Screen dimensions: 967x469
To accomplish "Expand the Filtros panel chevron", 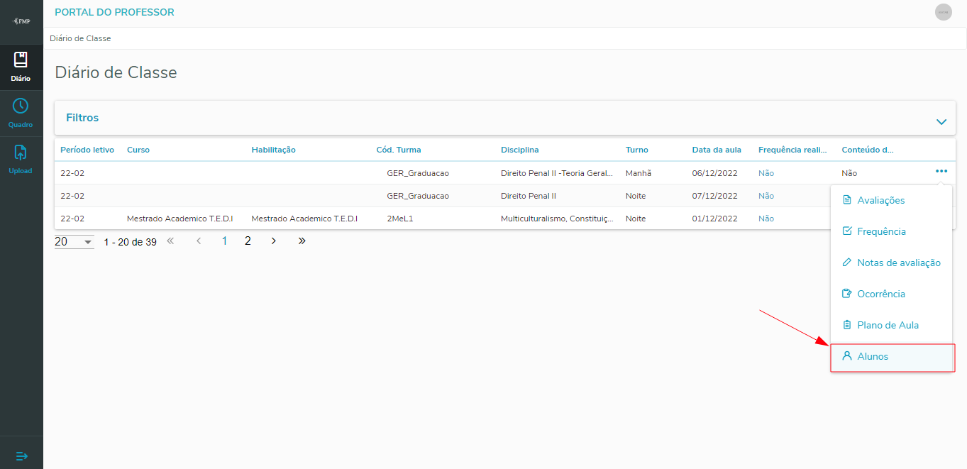I will point(941,121).
